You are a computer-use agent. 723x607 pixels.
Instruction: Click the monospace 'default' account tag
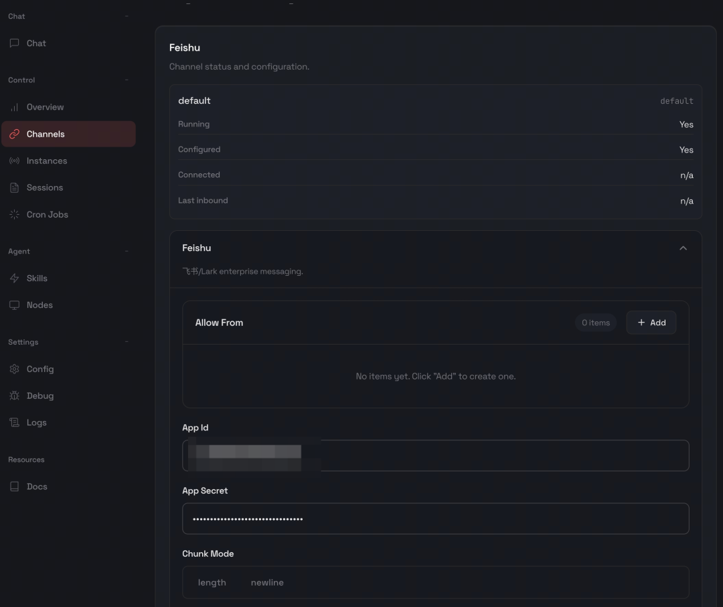click(676, 101)
